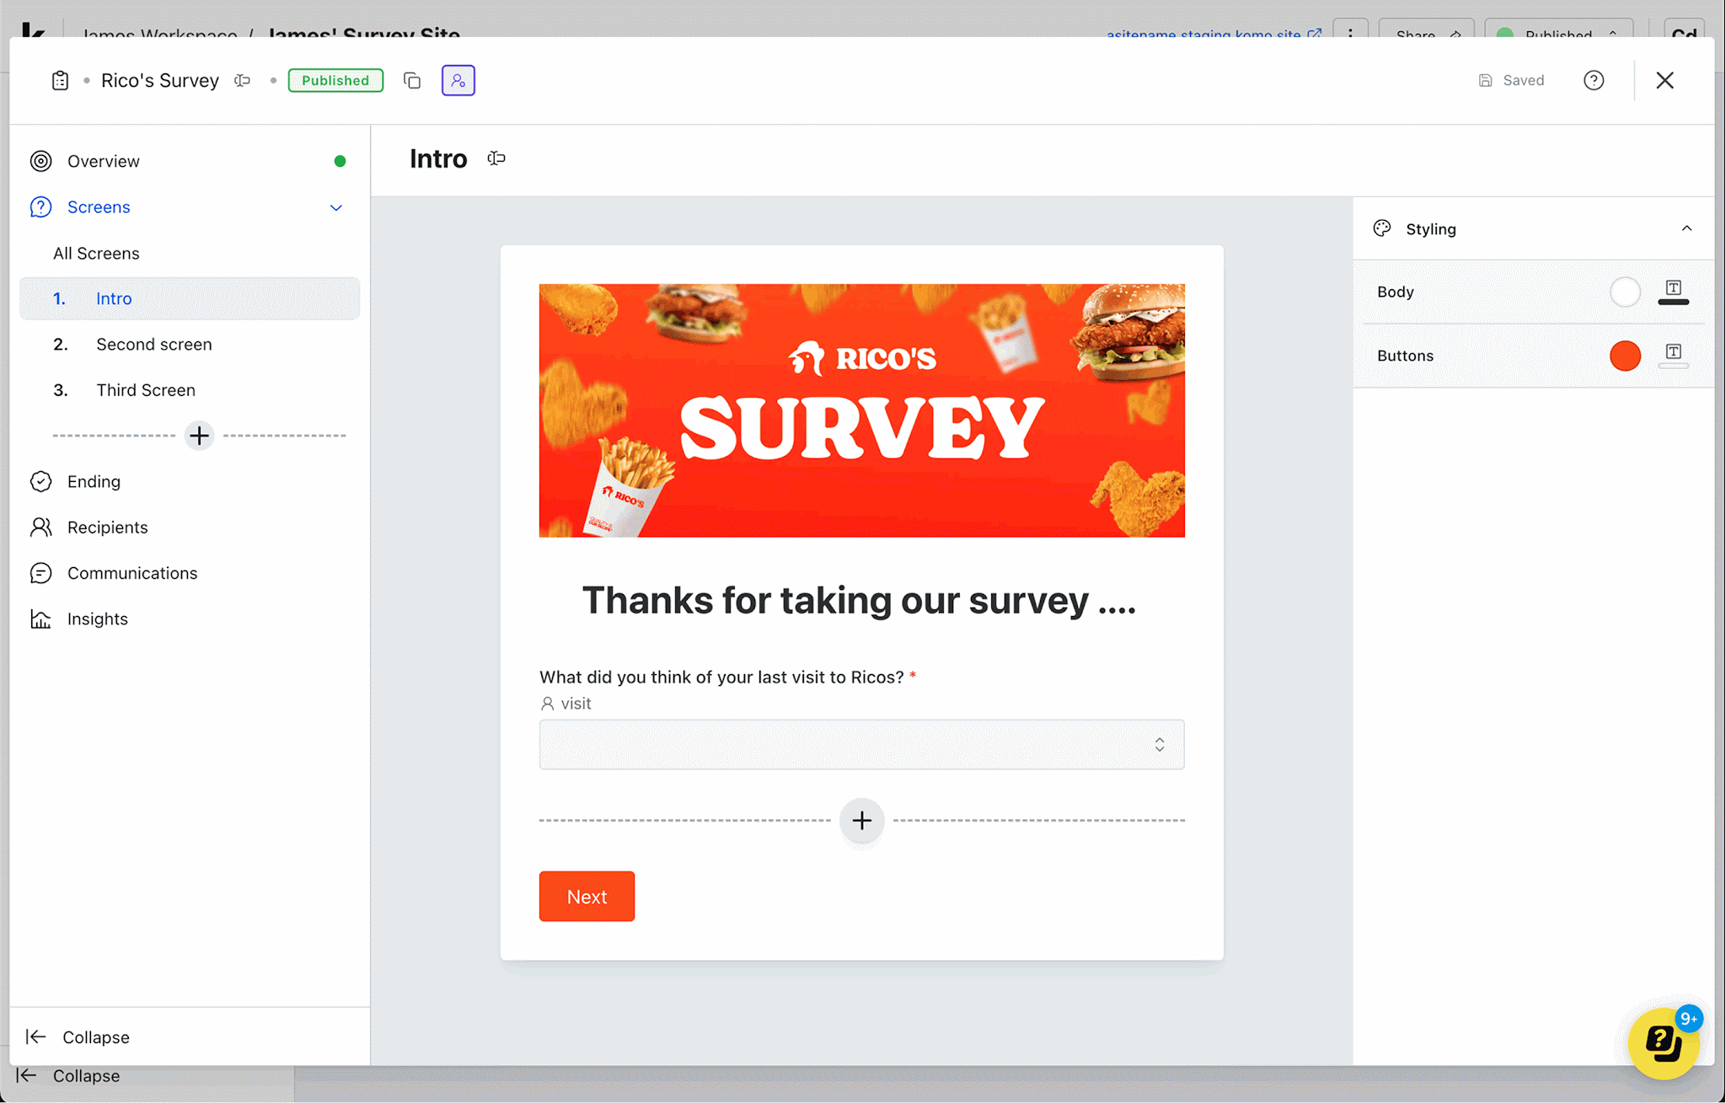The height and width of the screenshot is (1103, 1726).
Task: Open the Insights section
Action: click(x=98, y=619)
